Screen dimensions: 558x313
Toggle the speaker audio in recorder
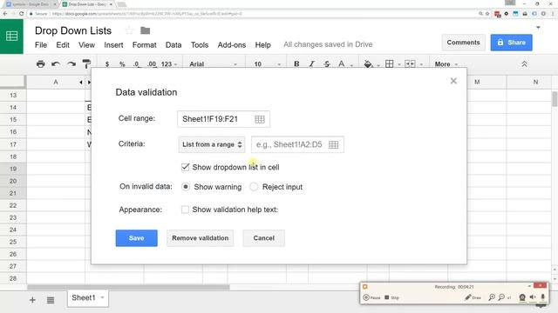[533, 297]
